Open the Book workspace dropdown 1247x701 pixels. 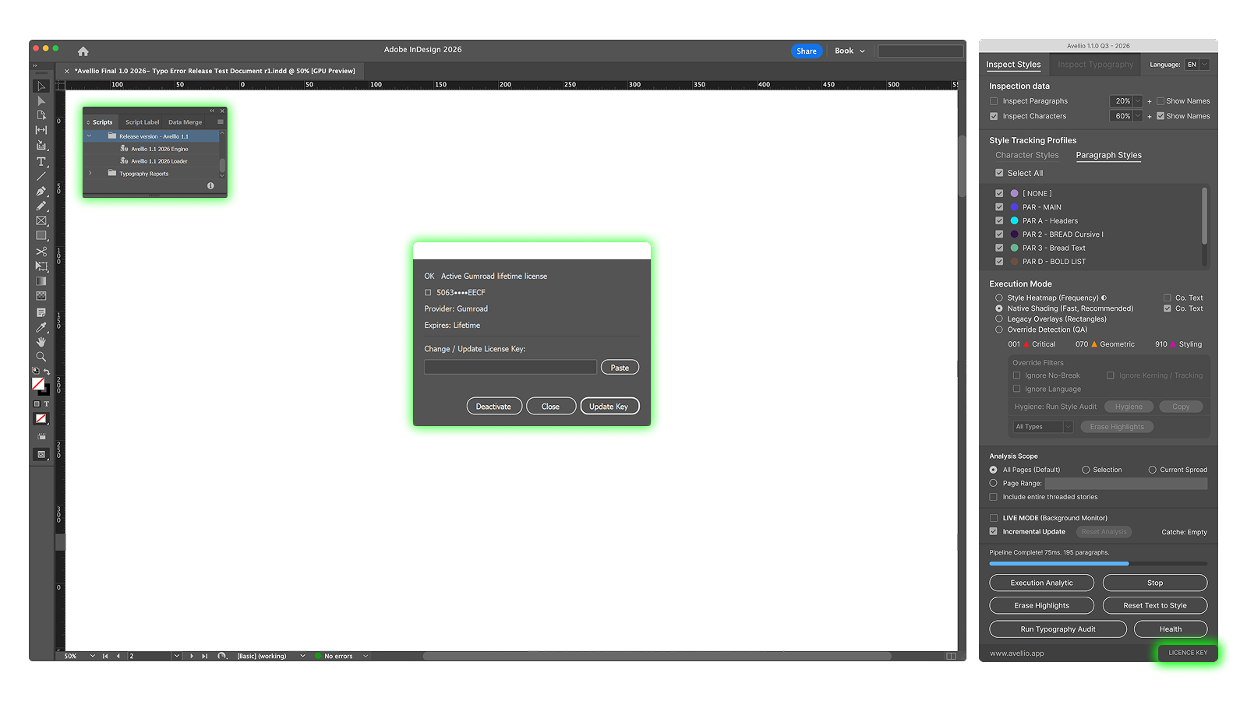pos(850,51)
